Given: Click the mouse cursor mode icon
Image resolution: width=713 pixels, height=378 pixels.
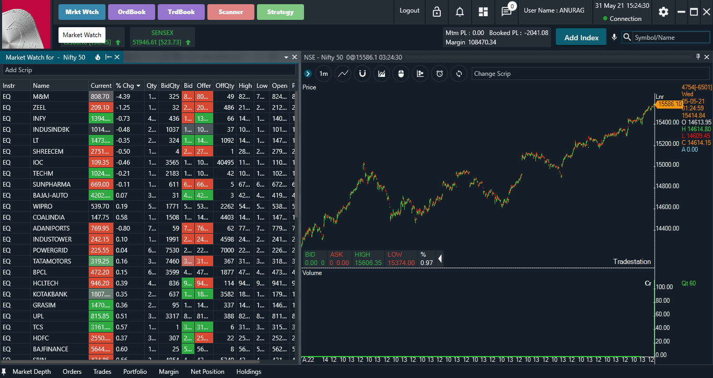Looking at the screenshot, I should coord(401,74).
